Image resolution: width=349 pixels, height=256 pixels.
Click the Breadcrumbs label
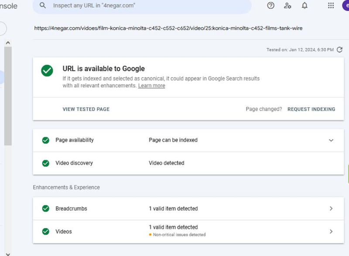click(x=71, y=208)
